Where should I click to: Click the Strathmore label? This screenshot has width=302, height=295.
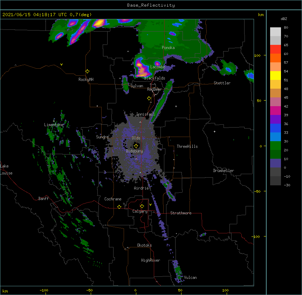point(181,213)
